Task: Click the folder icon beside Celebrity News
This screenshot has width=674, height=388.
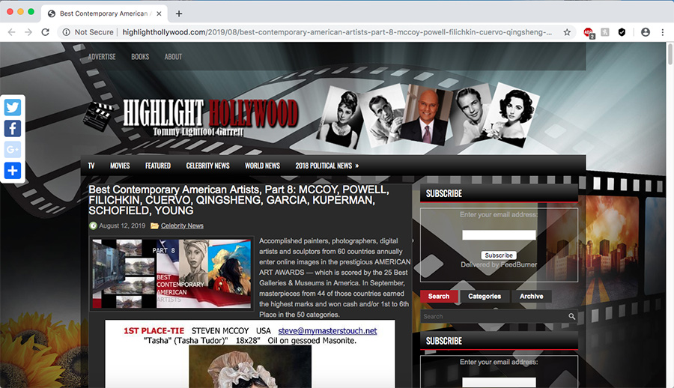Action: pyautogui.click(x=155, y=225)
